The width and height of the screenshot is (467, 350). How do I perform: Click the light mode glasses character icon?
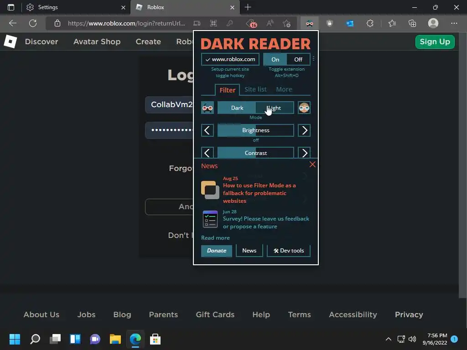click(304, 108)
